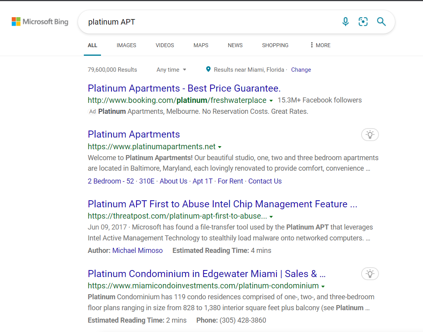Click lightbulb icon beside Platinum Apartments result
This screenshot has height=332, width=423.
pyautogui.click(x=370, y=135)
